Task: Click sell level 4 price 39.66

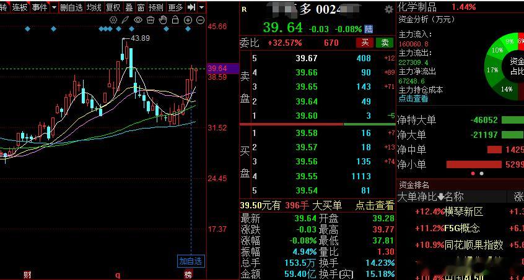Action: tap(307, 73)
